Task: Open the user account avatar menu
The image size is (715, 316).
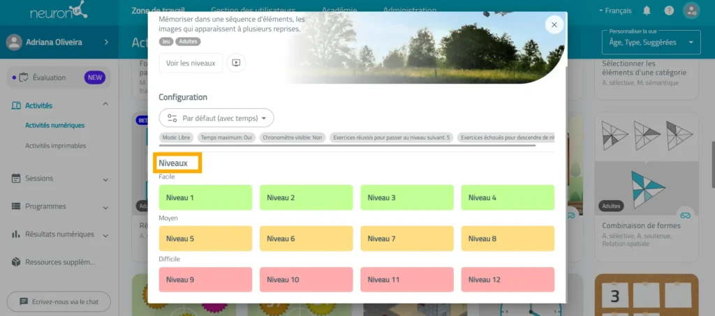Action: pos(691,10)
